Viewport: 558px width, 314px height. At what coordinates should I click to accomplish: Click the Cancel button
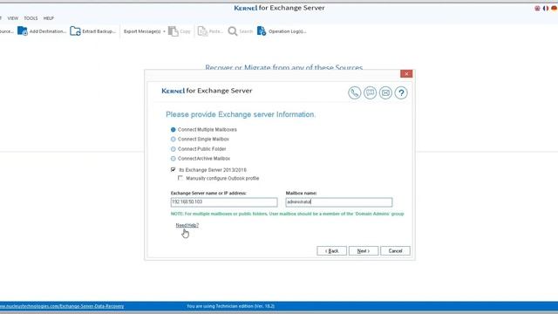coord(395,251)
